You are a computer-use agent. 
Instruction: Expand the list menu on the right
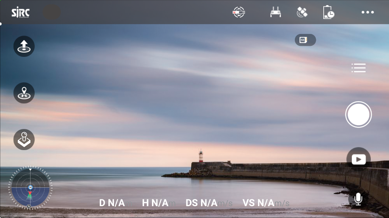tap(359, 68)
